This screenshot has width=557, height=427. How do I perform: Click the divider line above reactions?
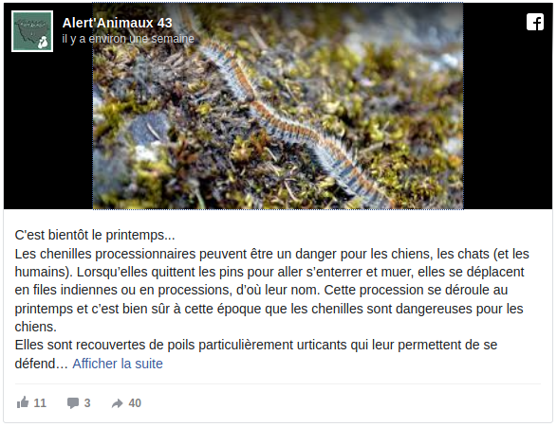coord(278,383)
